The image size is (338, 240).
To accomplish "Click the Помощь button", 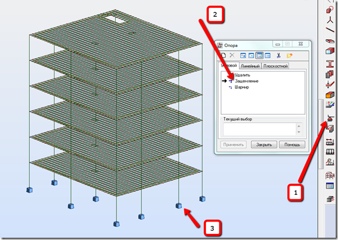I will (292, 144).
